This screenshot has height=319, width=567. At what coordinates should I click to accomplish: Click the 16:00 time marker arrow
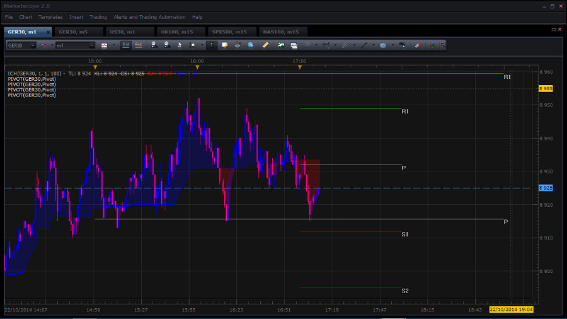pyautogui.click(x=197, y=67)
